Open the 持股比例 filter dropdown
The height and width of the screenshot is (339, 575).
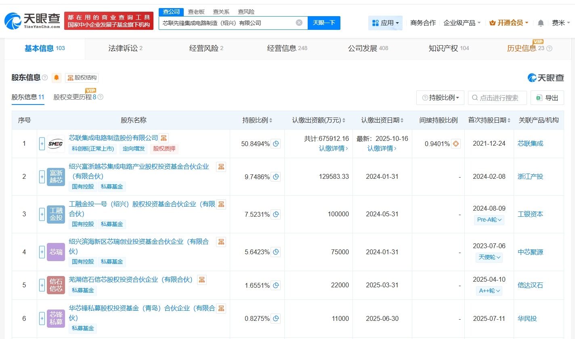[x=440, y=97]
